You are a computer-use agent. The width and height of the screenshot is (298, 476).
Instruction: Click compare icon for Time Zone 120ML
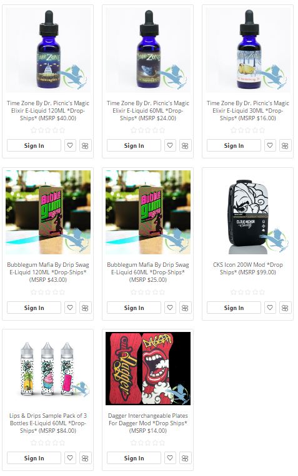pos(85,145)
